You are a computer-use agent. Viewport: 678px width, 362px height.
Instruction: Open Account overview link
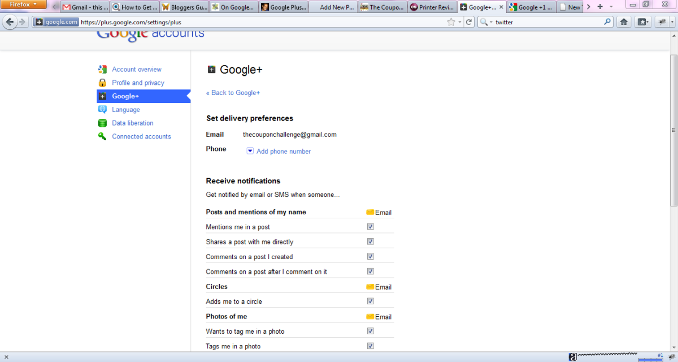tap(137, 69)
